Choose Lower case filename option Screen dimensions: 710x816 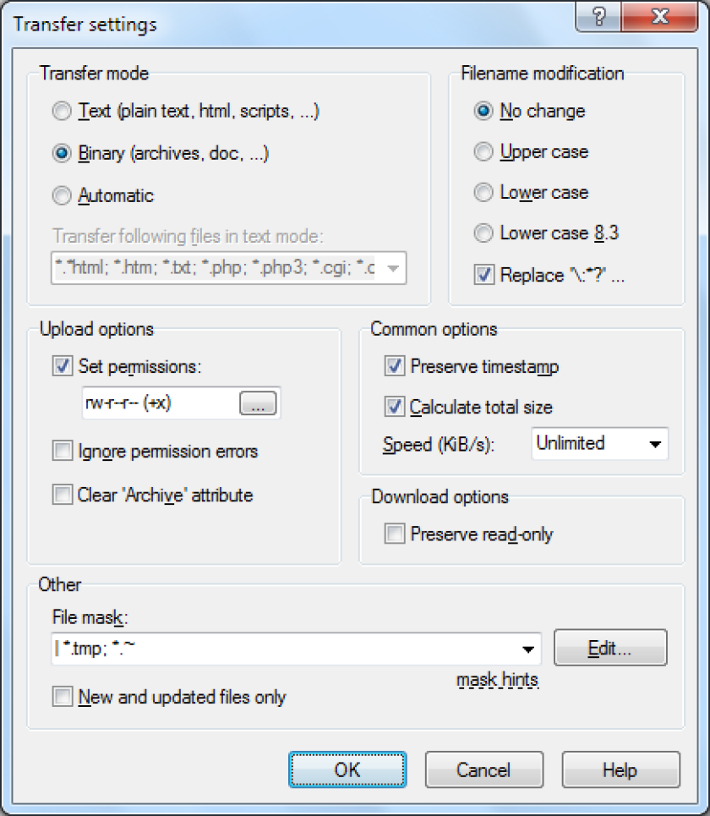(483, 192)
